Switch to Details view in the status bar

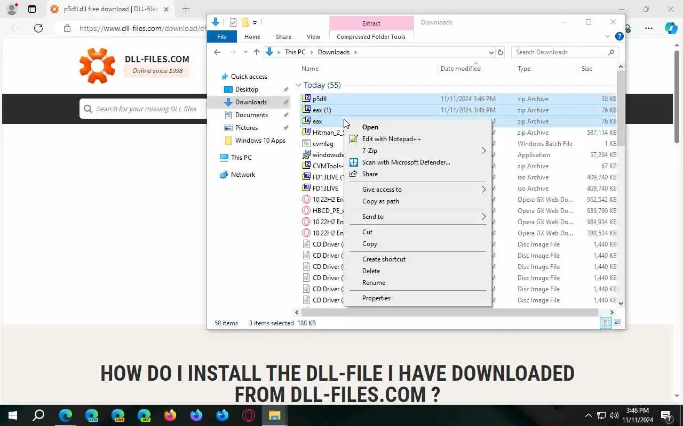[606, 323]
